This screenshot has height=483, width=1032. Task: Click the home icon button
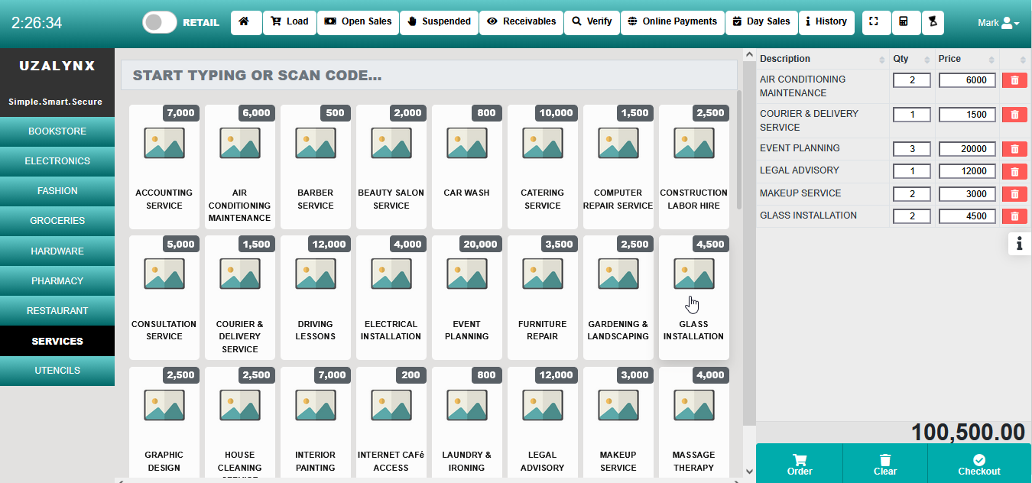coord(245,22)
